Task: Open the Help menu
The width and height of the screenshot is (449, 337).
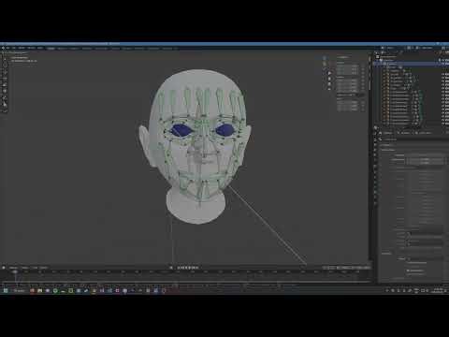Action: click(x=40, y=48)
